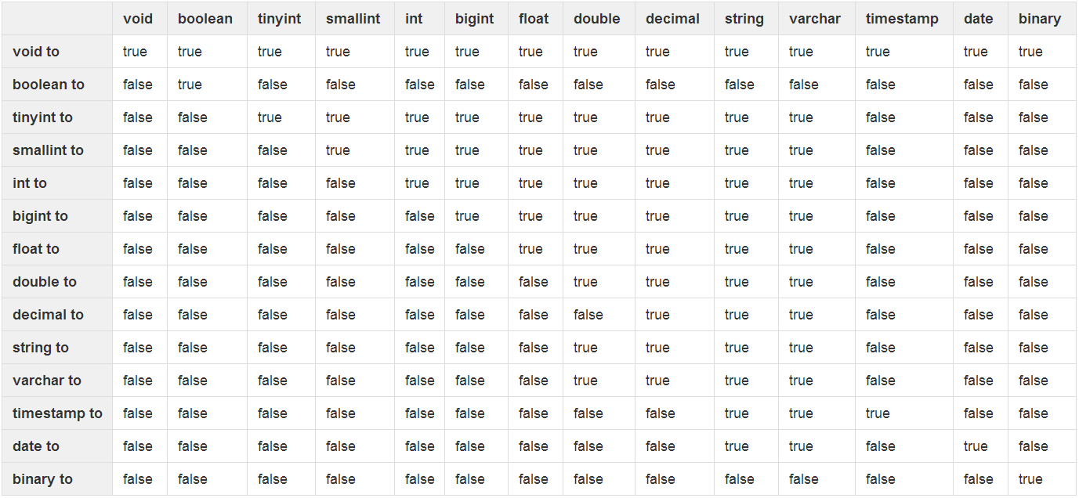Click the 'boolean to' row label
The height and width of the screenshot is (498, 1079).
coord(49,85)
